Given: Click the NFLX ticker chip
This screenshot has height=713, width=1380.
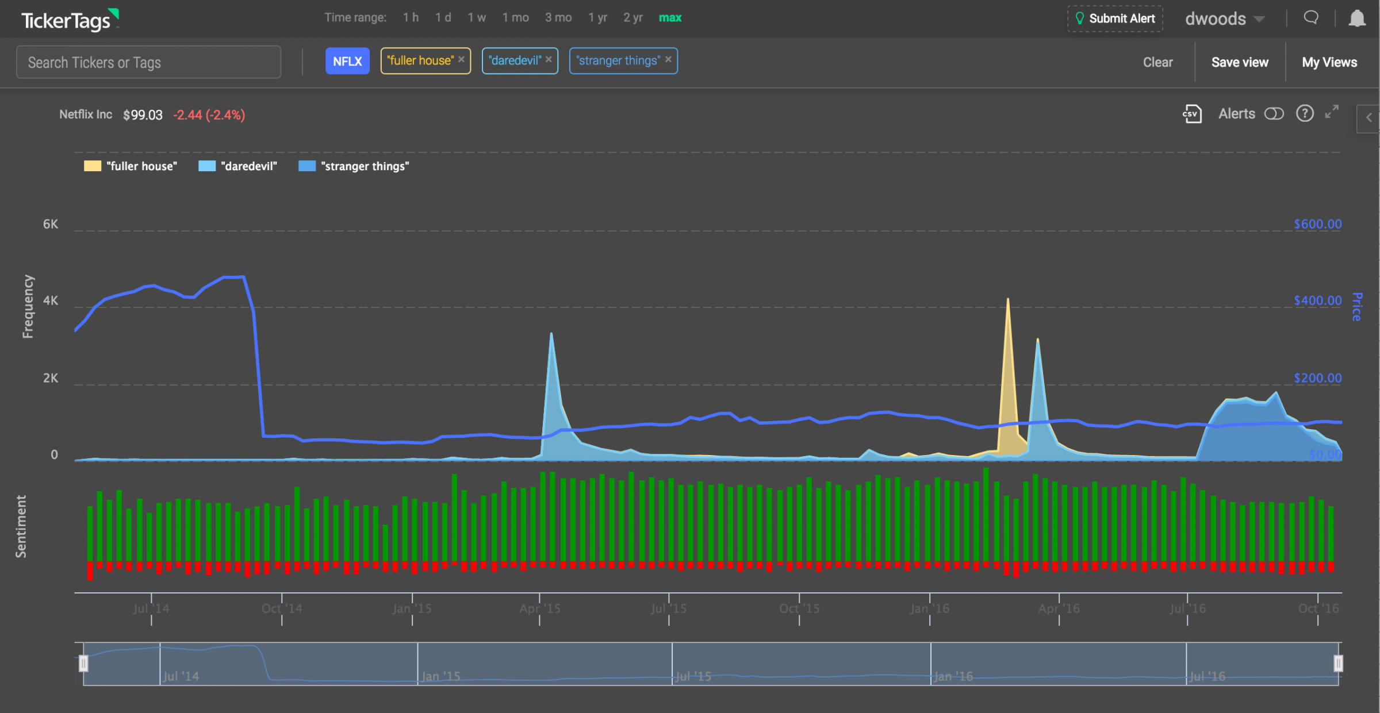Looking at the screenshot, I should [x=347, y=61].
